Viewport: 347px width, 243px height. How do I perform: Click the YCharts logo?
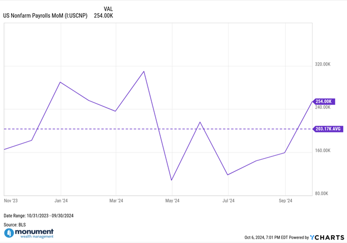[x=327, y=237]
